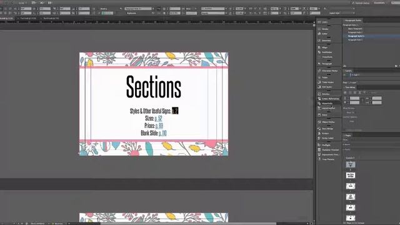This screenshot has width=400, height=225.
Task: Select the second page thumbnail in Pages panel
Action: click(x=351, y=176)
